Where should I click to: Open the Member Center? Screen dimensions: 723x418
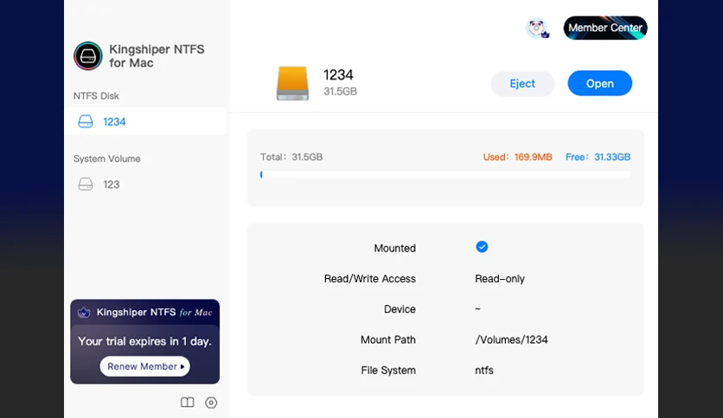coord(605,28)
